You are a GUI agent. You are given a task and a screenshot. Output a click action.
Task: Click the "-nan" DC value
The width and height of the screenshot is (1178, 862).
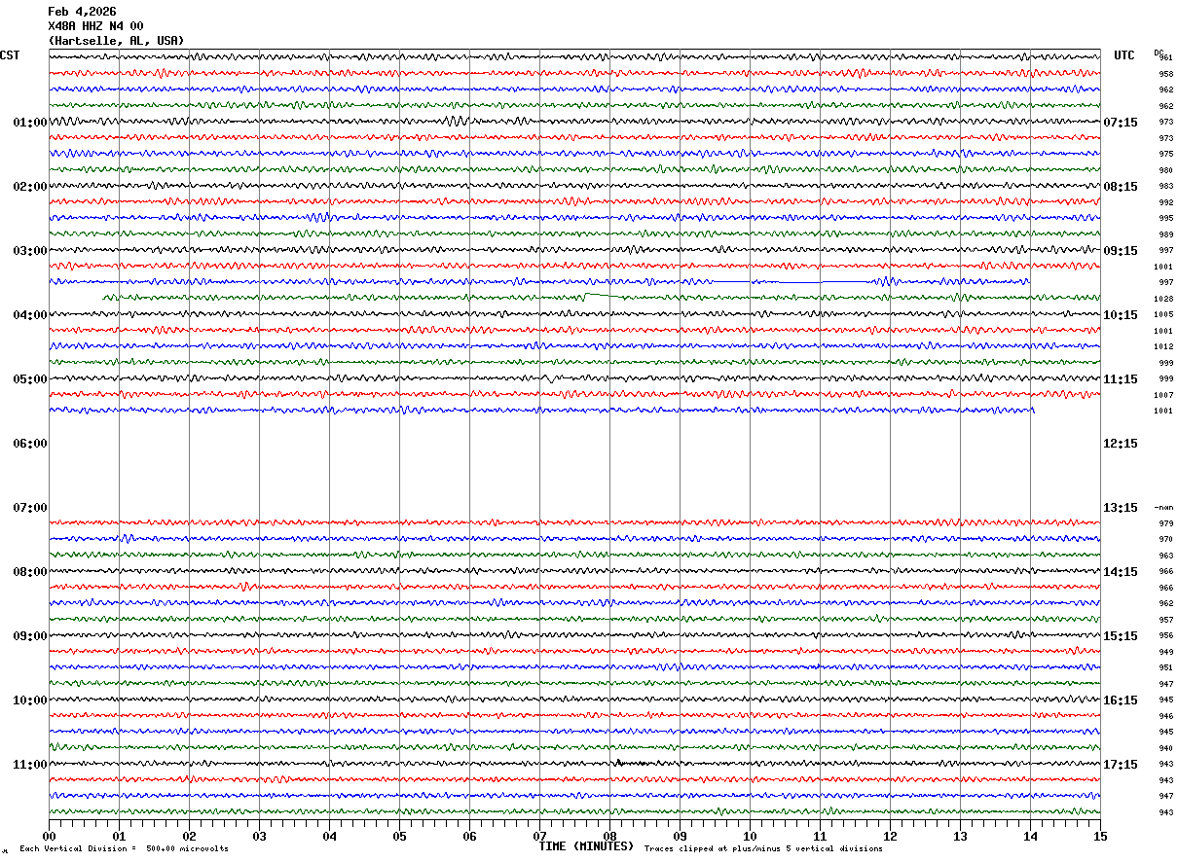1163,508
